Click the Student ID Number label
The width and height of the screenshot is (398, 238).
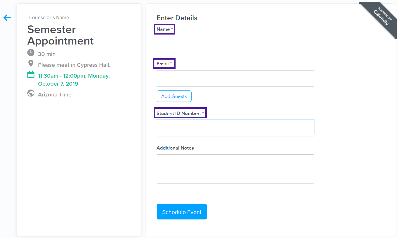pos(180,113)
